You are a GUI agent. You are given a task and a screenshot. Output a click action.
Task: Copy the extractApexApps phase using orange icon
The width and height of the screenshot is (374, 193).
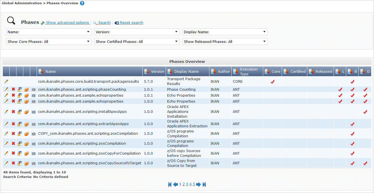26,124
